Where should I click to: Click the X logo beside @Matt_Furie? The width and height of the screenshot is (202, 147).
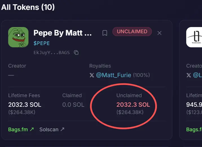(x=92, y=75)
